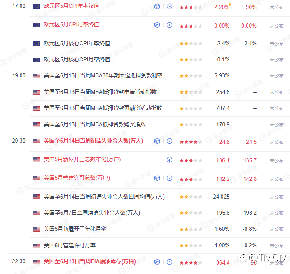The width and height of the screenshot is (290, 274).
Task: Select previous value 24.025
Action: (221, 197)
